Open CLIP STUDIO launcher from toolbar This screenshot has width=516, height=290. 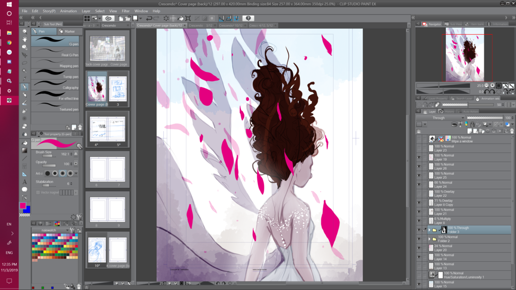[x=108, y=18]
